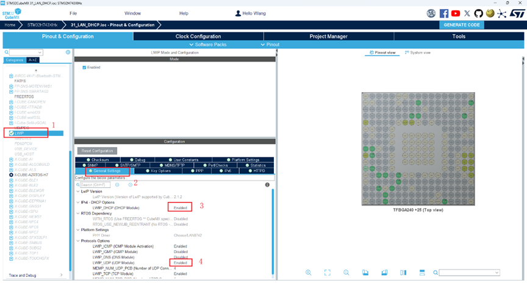Open the Facebook icon in the top bar
Image resolution: width=527 pixels, height=283 pixels.
pos(443,13)
